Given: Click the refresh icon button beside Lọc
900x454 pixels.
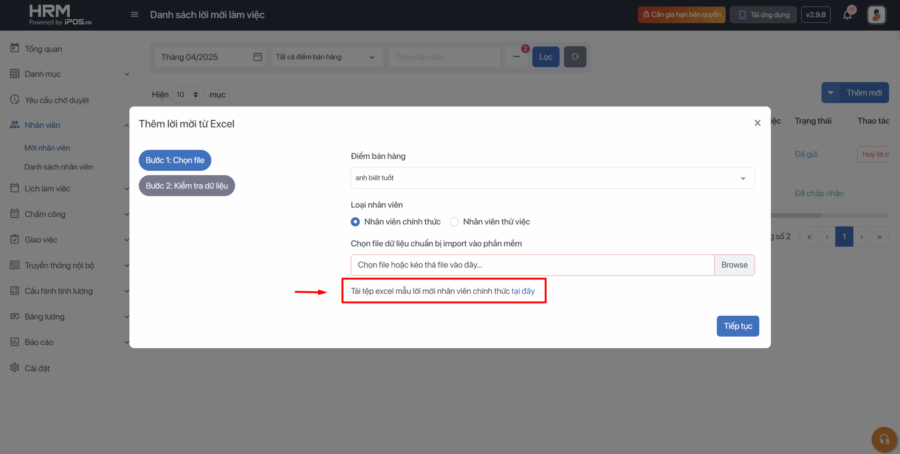Looking at the screenshot, I should pyautogui.click(x=575, y=57).
